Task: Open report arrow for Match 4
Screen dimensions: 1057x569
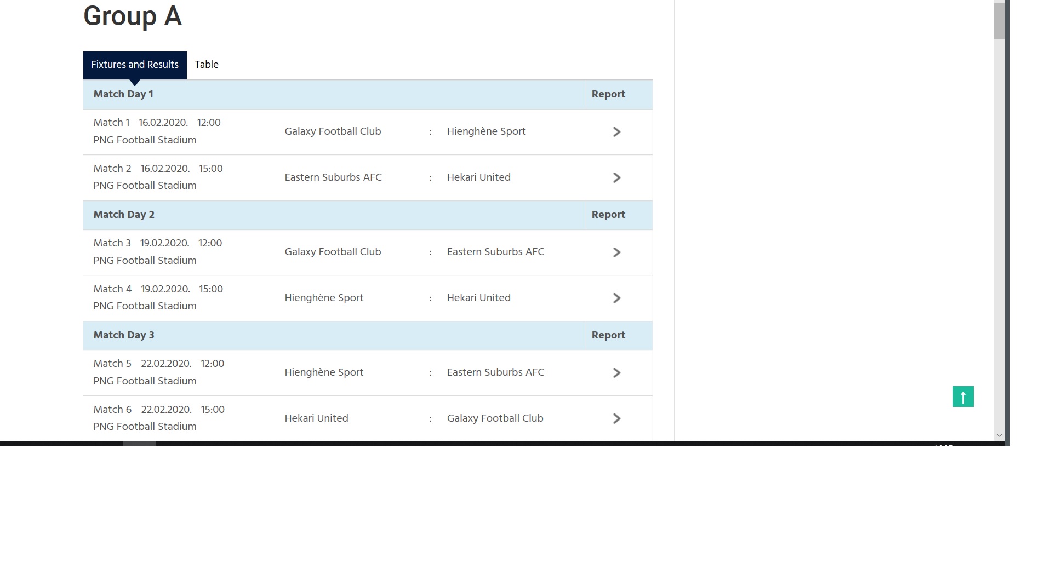Action: [x=616, y=298]
